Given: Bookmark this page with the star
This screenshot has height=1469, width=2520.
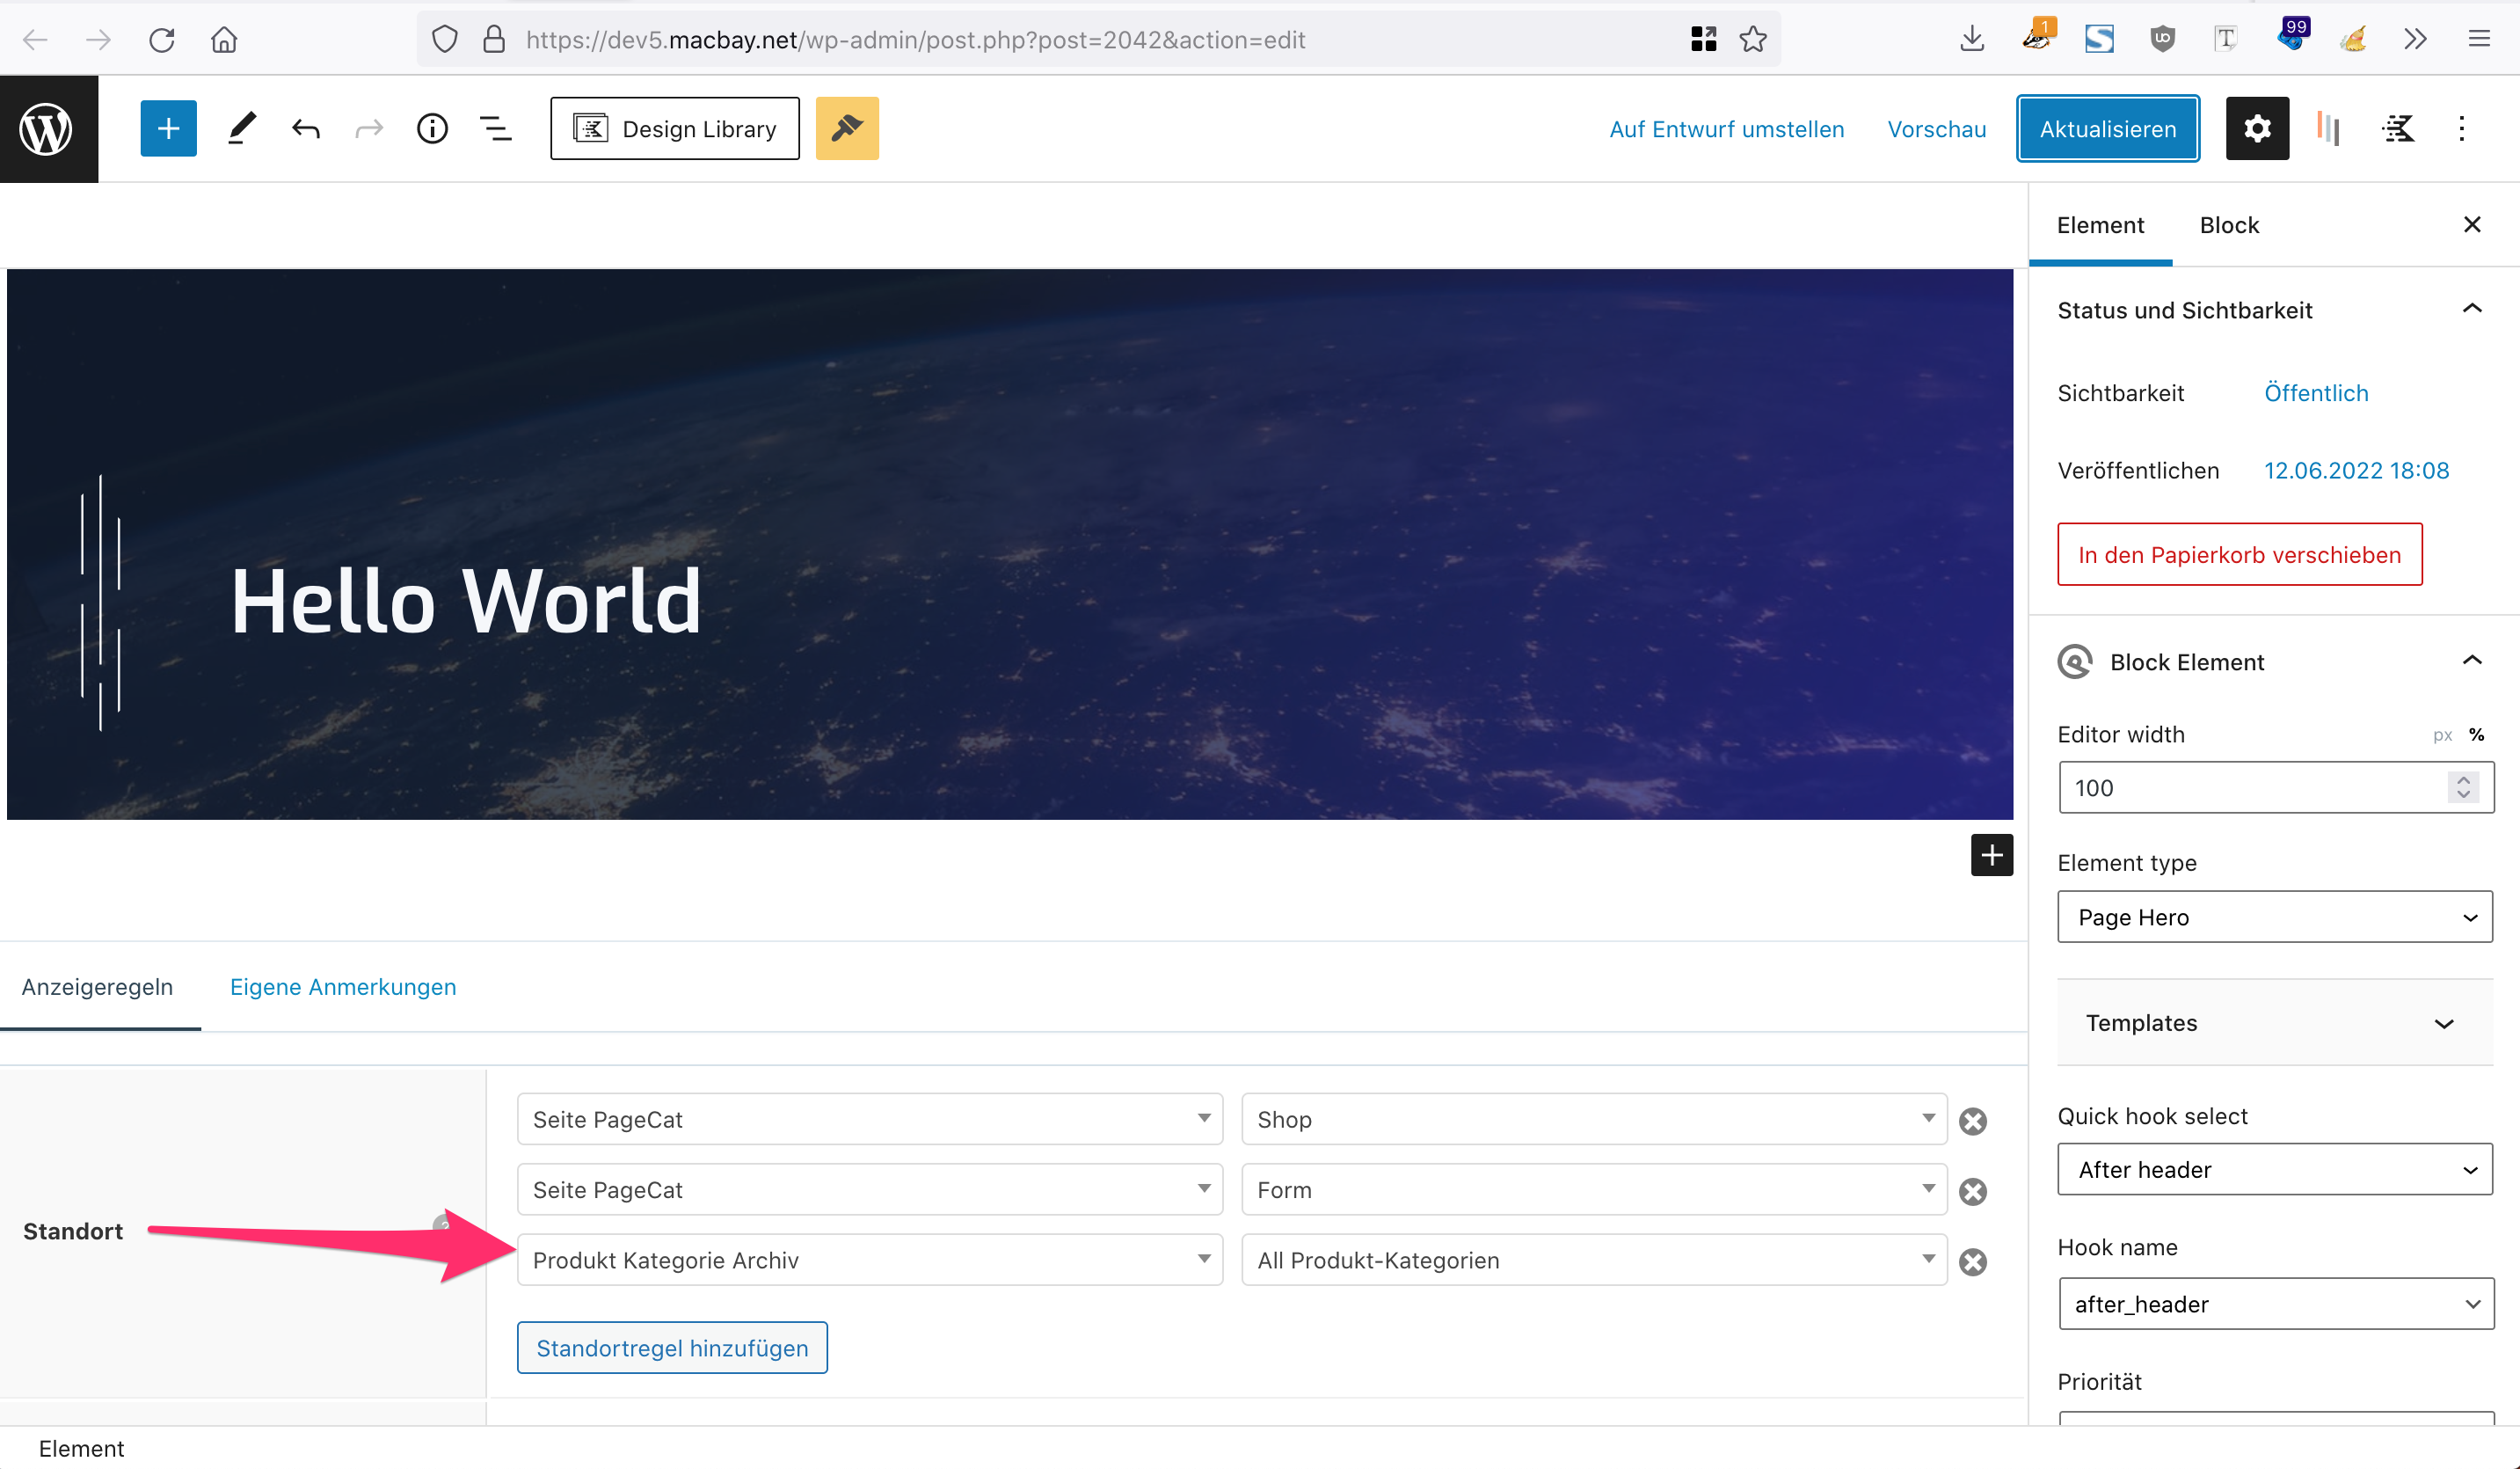Looking at the screenshot, I should point(1752,40).
